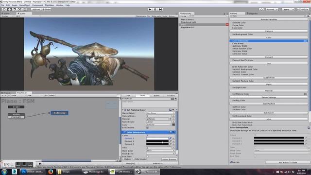311x175 pixels.
Task: Select the Hand tool in Unity toolbar
Action: point(4,9)
